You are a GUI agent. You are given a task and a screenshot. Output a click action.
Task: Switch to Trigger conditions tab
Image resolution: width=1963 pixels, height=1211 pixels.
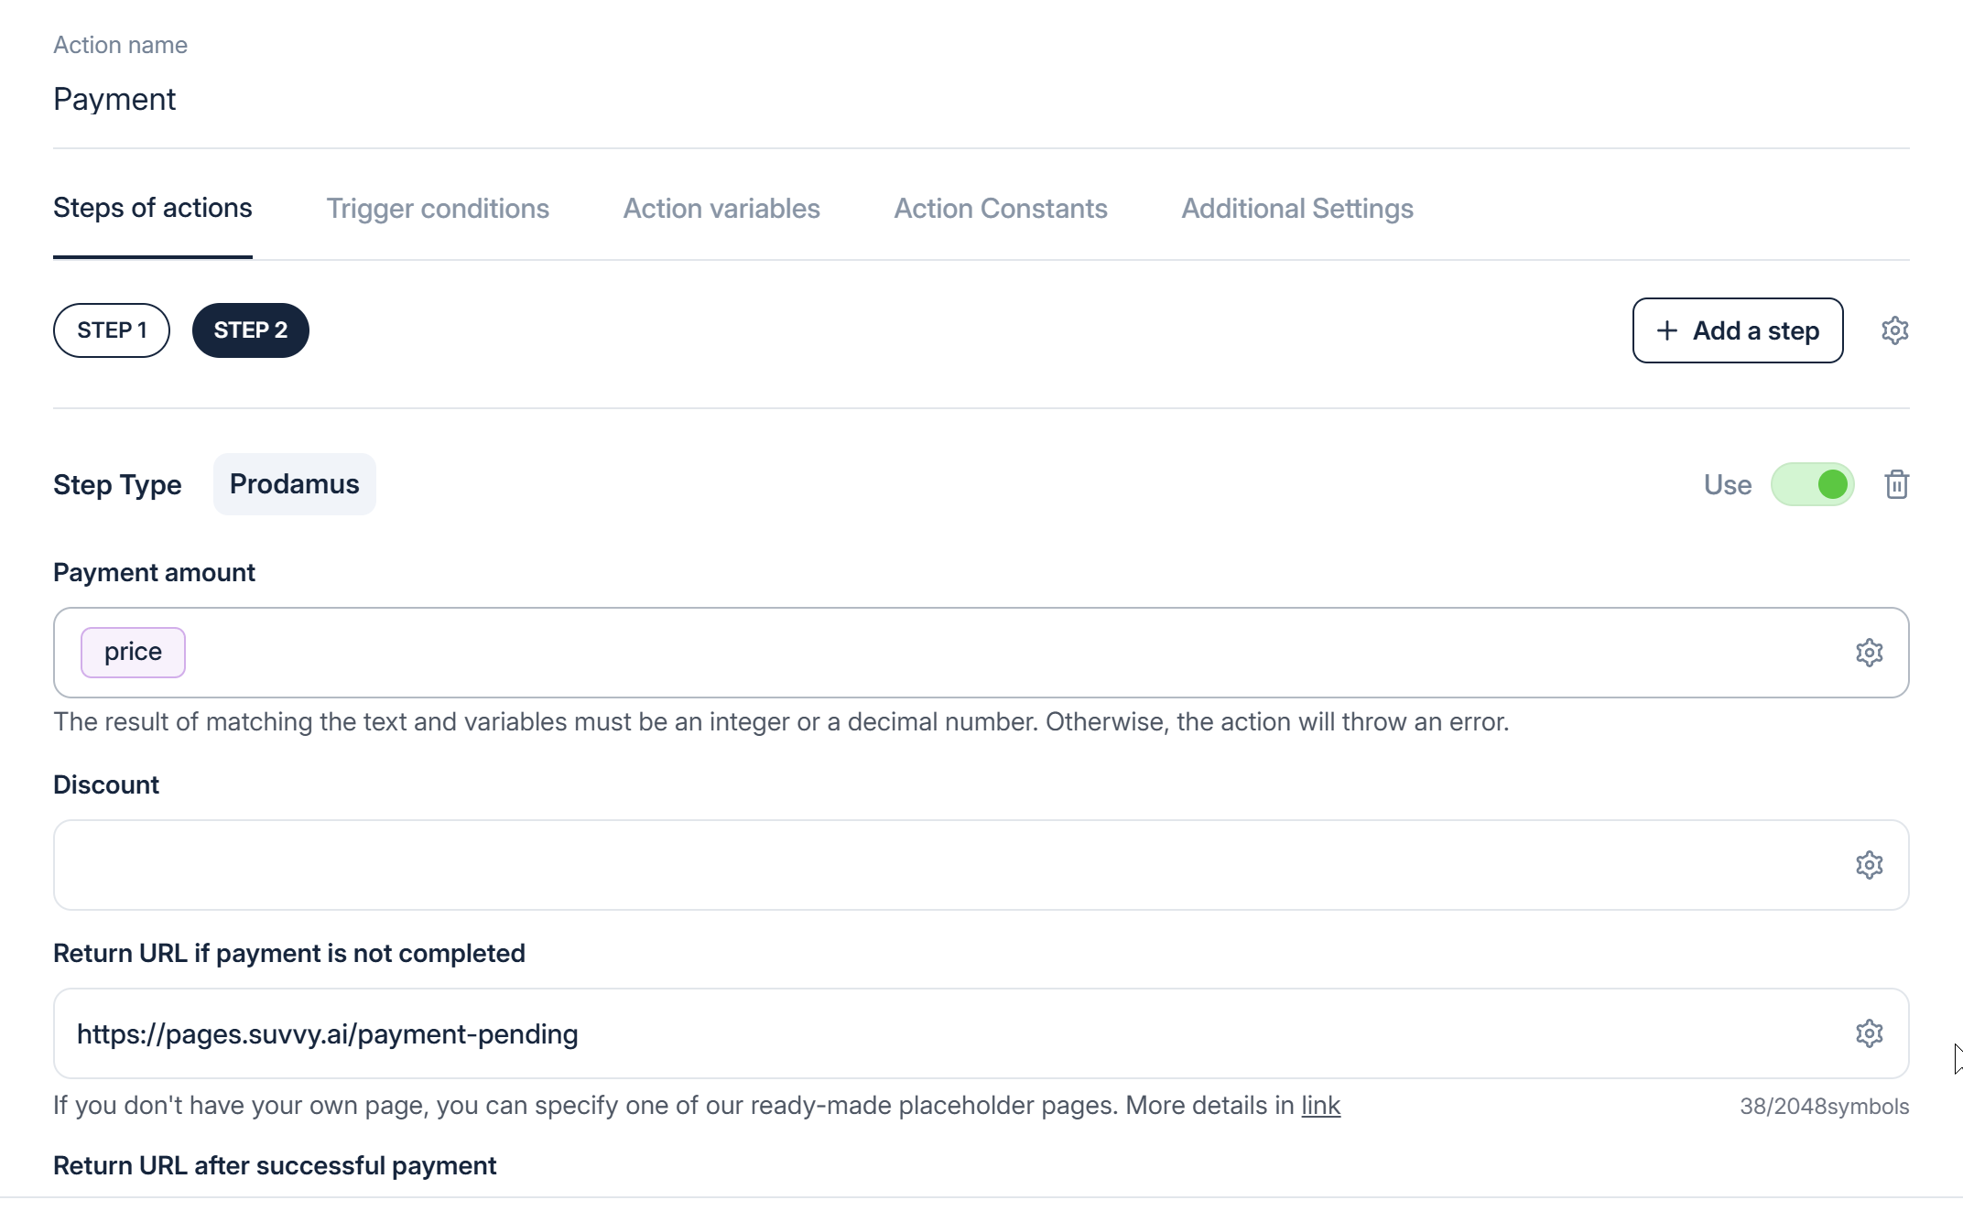(438, 209)
